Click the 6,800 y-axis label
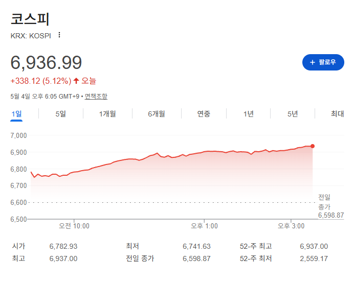 [18, 169]
